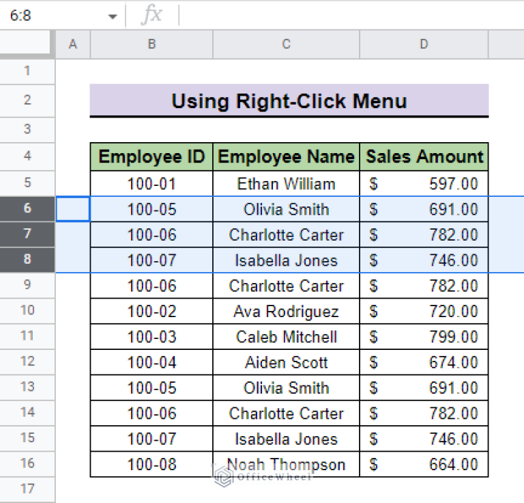Open the Name Box dropdown arrow
This screenshot has width=524, height=503.
pyautogui.click(x=113, y=17)
